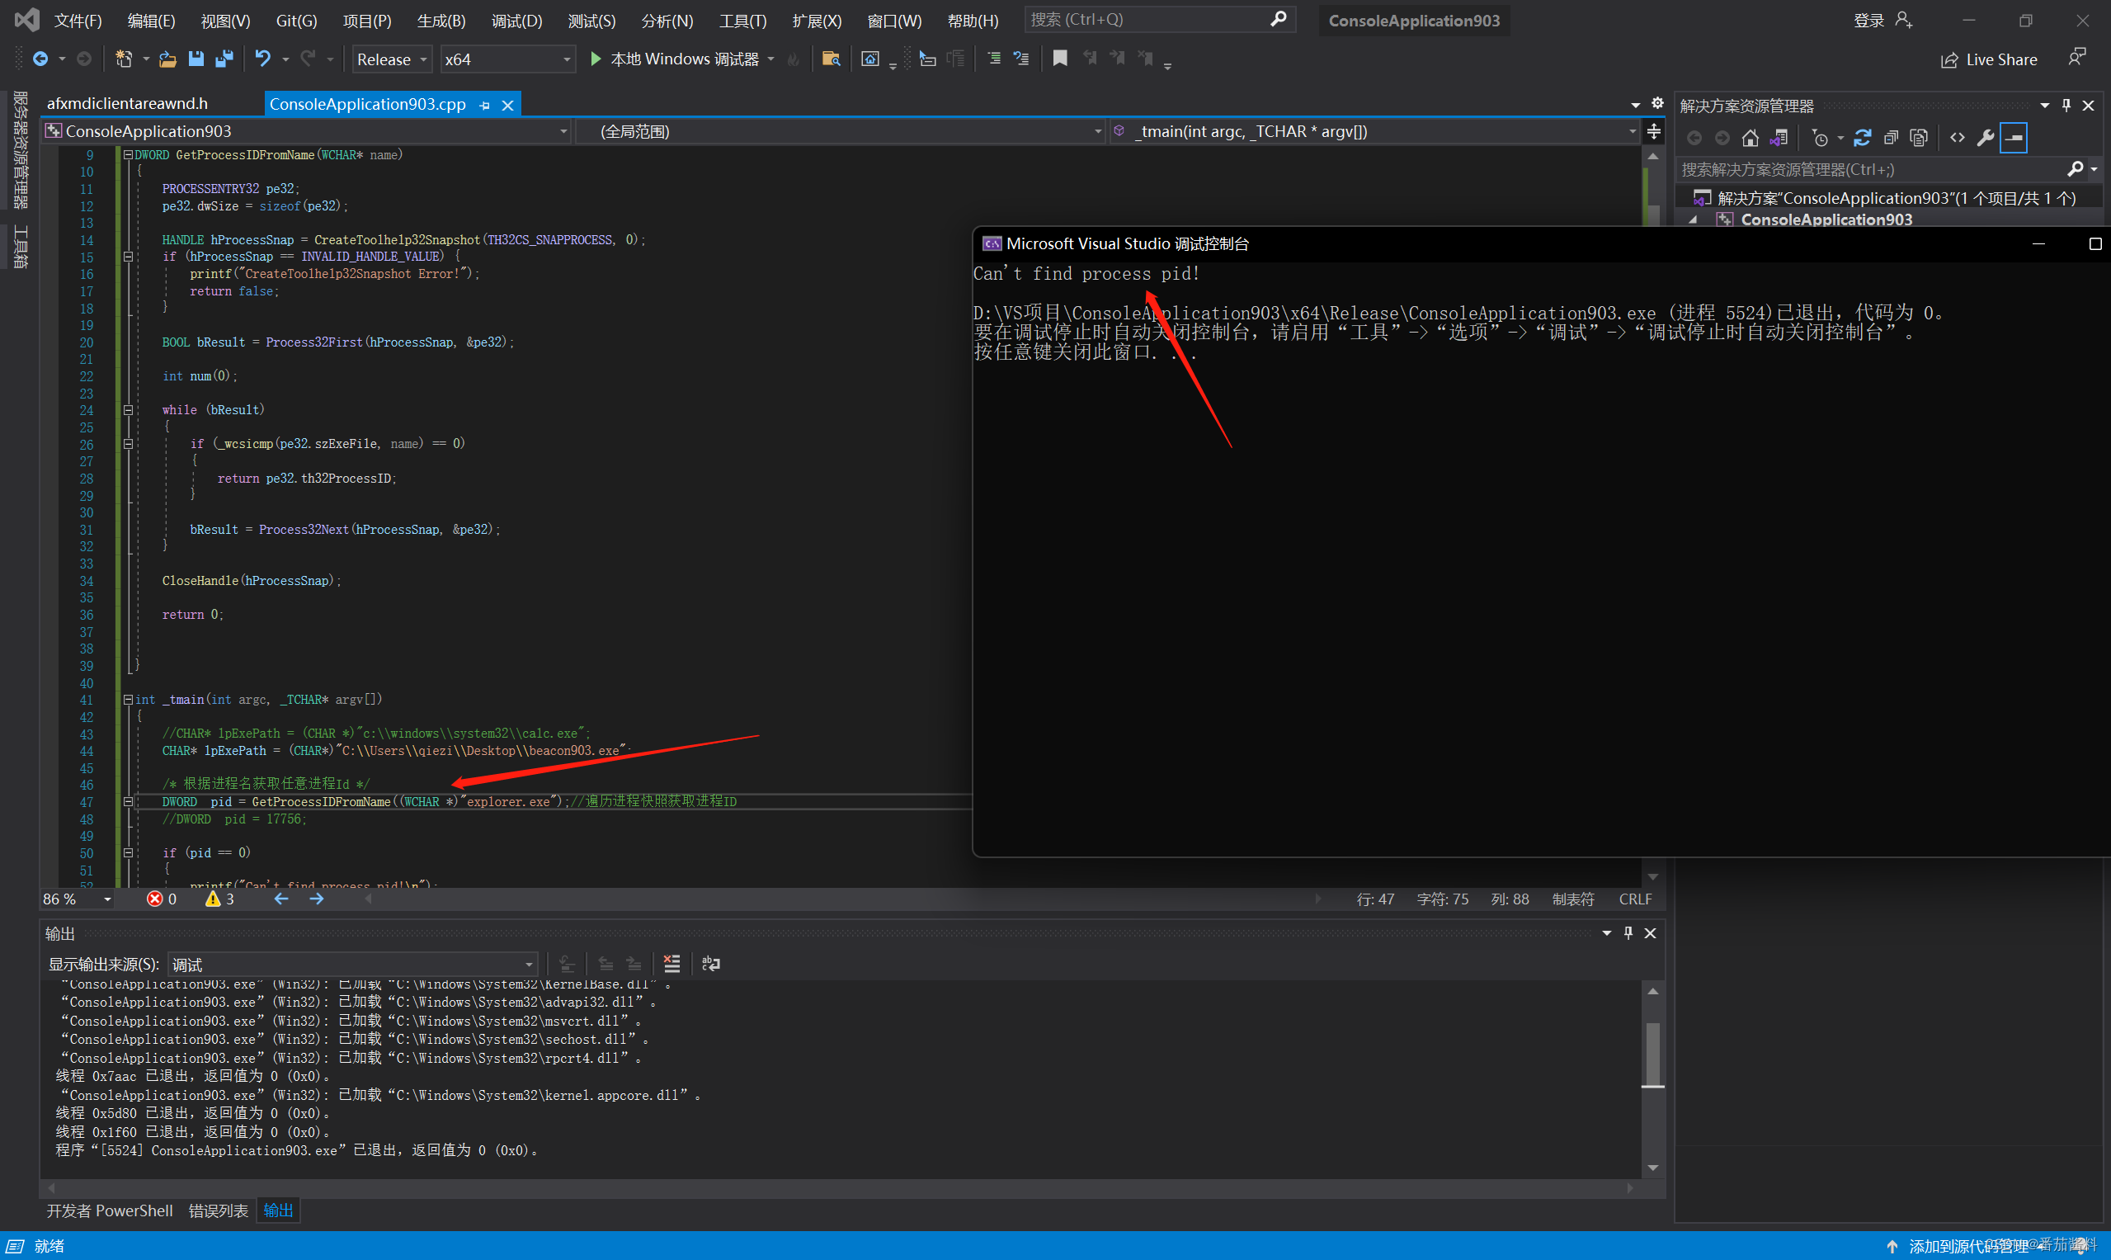
Task: Open the ConsoleApplication903 project scope dropdown
Action: (x=305, y=131)
